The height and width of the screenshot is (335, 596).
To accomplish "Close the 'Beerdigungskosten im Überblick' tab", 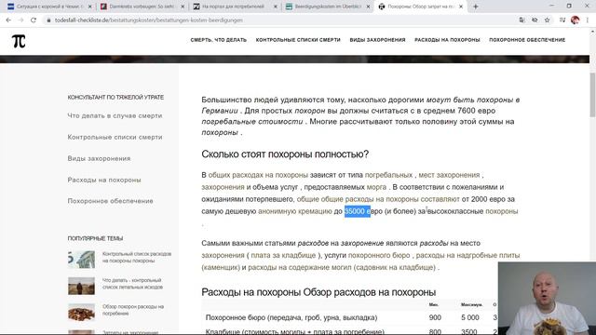I will click(x=368, y=7).
